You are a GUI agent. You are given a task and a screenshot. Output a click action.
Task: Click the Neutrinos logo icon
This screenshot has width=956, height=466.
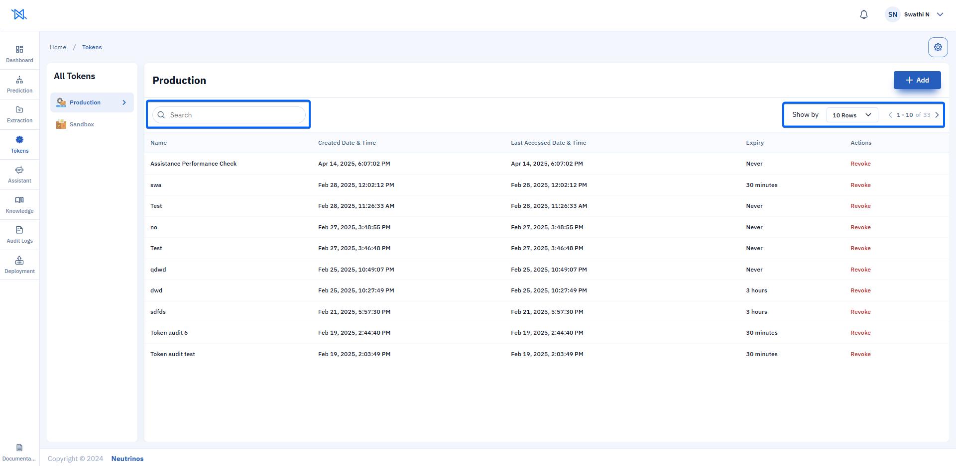19,14
